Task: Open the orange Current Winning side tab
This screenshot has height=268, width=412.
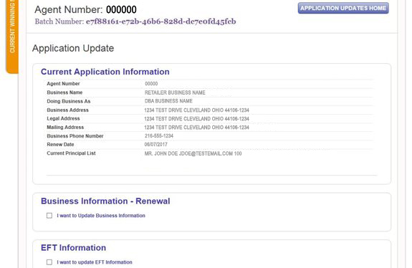Action: coord(12,37)
